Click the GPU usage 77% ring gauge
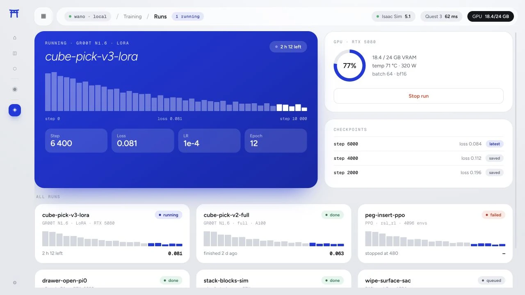This screenshot has height=295, width=525. pyautogui.click(x=349, y=66)
